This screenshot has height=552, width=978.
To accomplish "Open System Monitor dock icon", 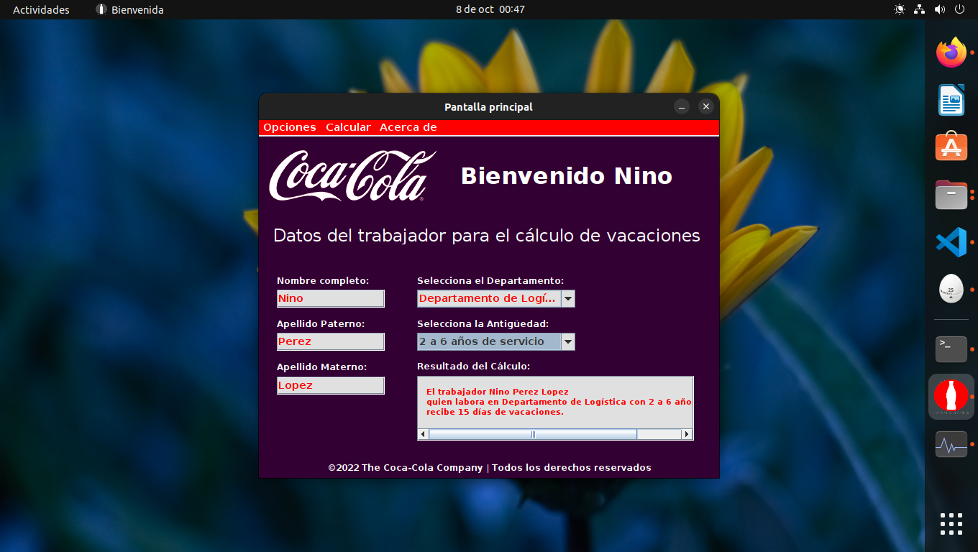I will 951,444.
